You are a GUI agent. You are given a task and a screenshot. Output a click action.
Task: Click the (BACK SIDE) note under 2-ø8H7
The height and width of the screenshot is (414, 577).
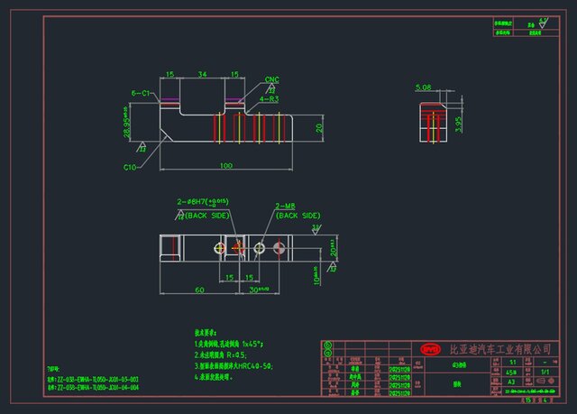coord(206,216)
